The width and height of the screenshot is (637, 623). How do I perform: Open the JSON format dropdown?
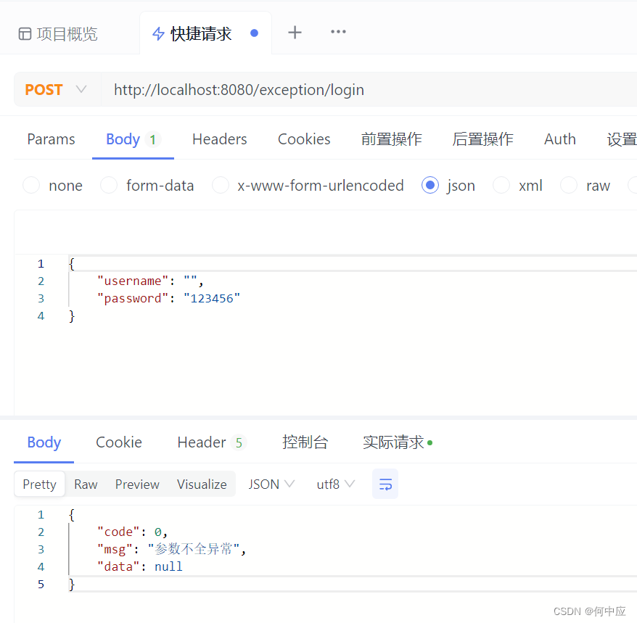pyautogui.click(x=271, y=484)
